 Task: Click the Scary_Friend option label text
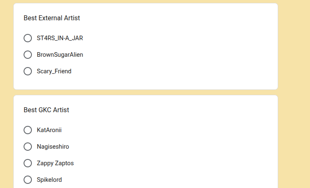point(54,71)
